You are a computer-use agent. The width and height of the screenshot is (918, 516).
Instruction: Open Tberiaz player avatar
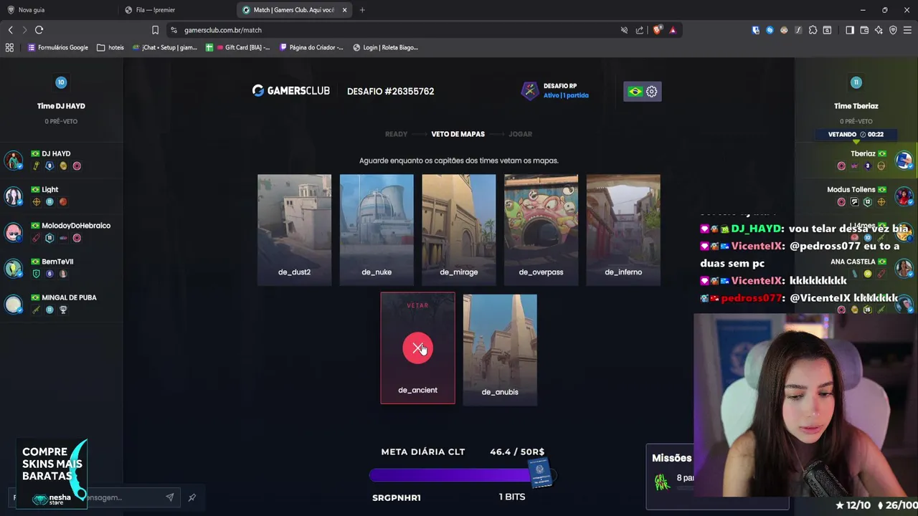904,160
